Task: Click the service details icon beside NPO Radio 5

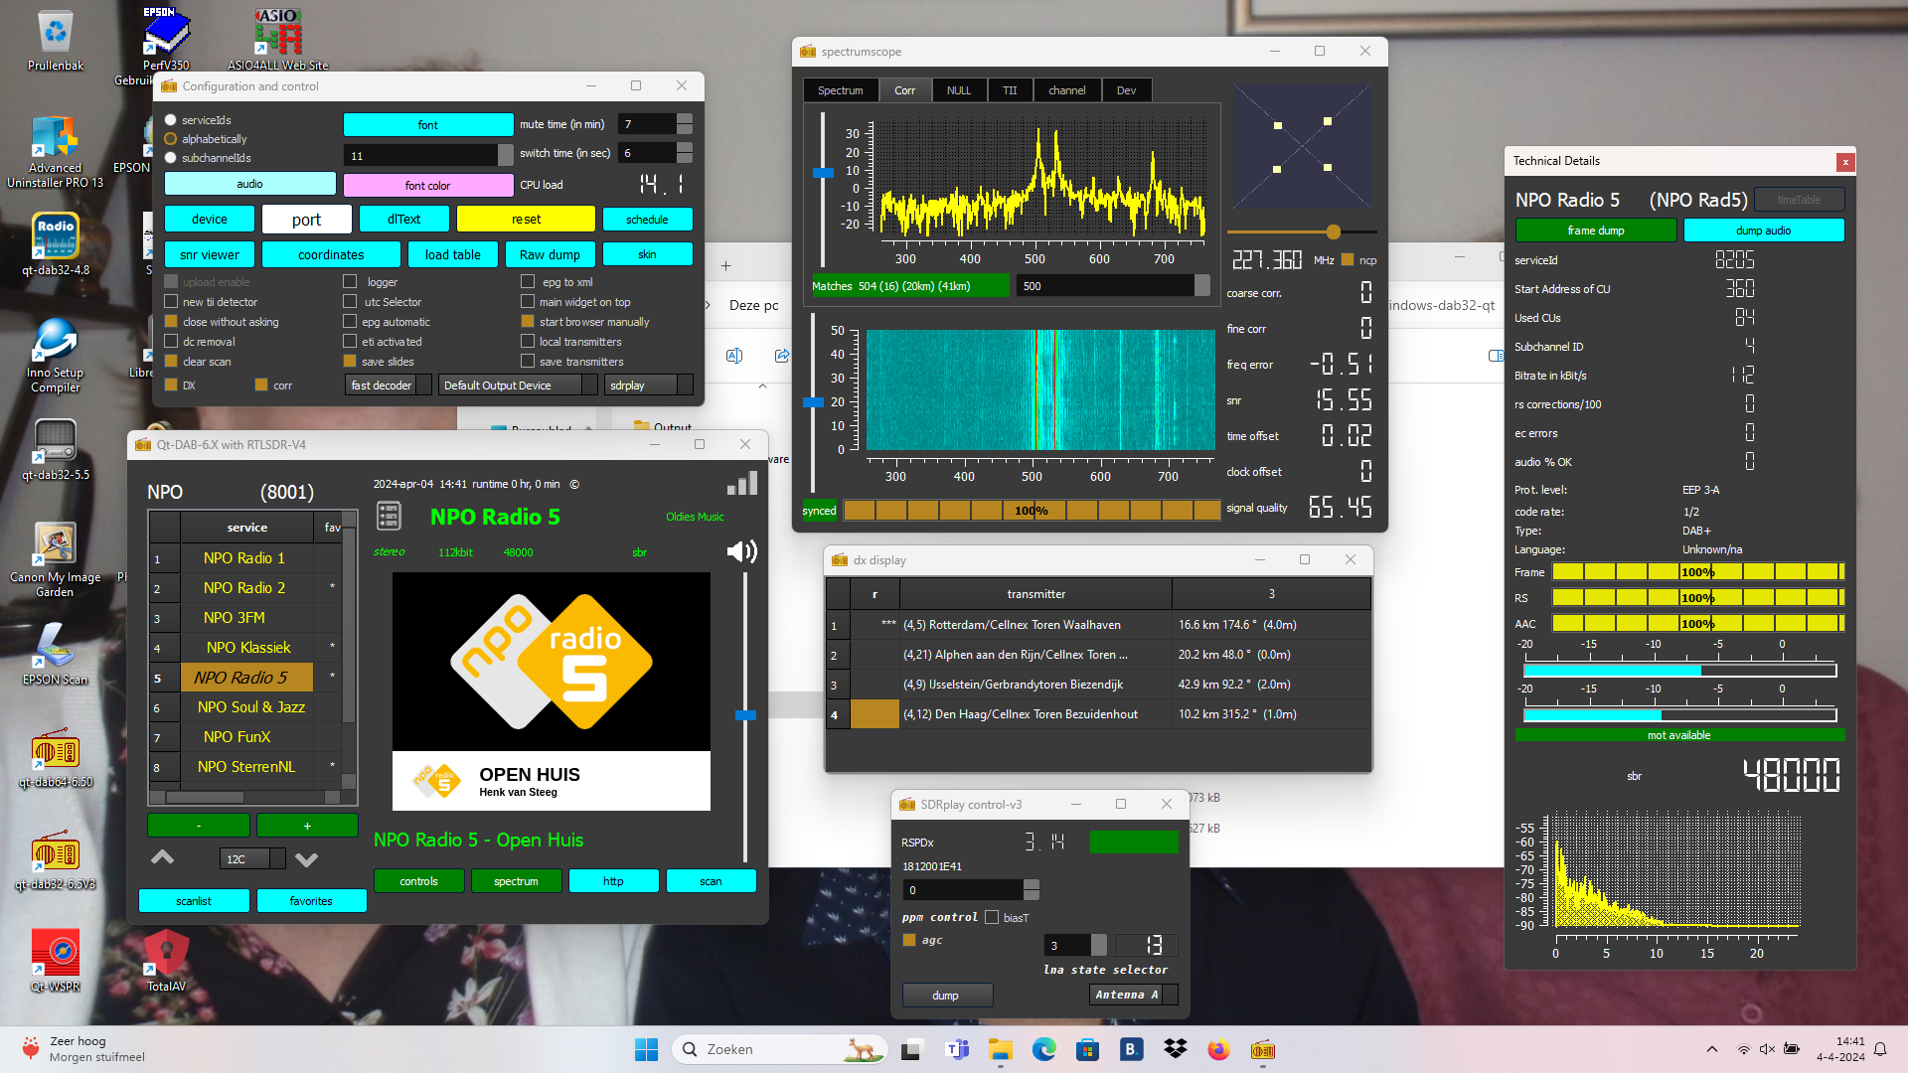Action: tap(389, 516)
